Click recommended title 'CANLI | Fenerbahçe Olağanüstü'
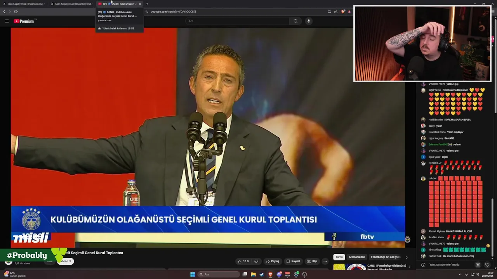Viewport: 497px width, 279px height. click(387, 265)
